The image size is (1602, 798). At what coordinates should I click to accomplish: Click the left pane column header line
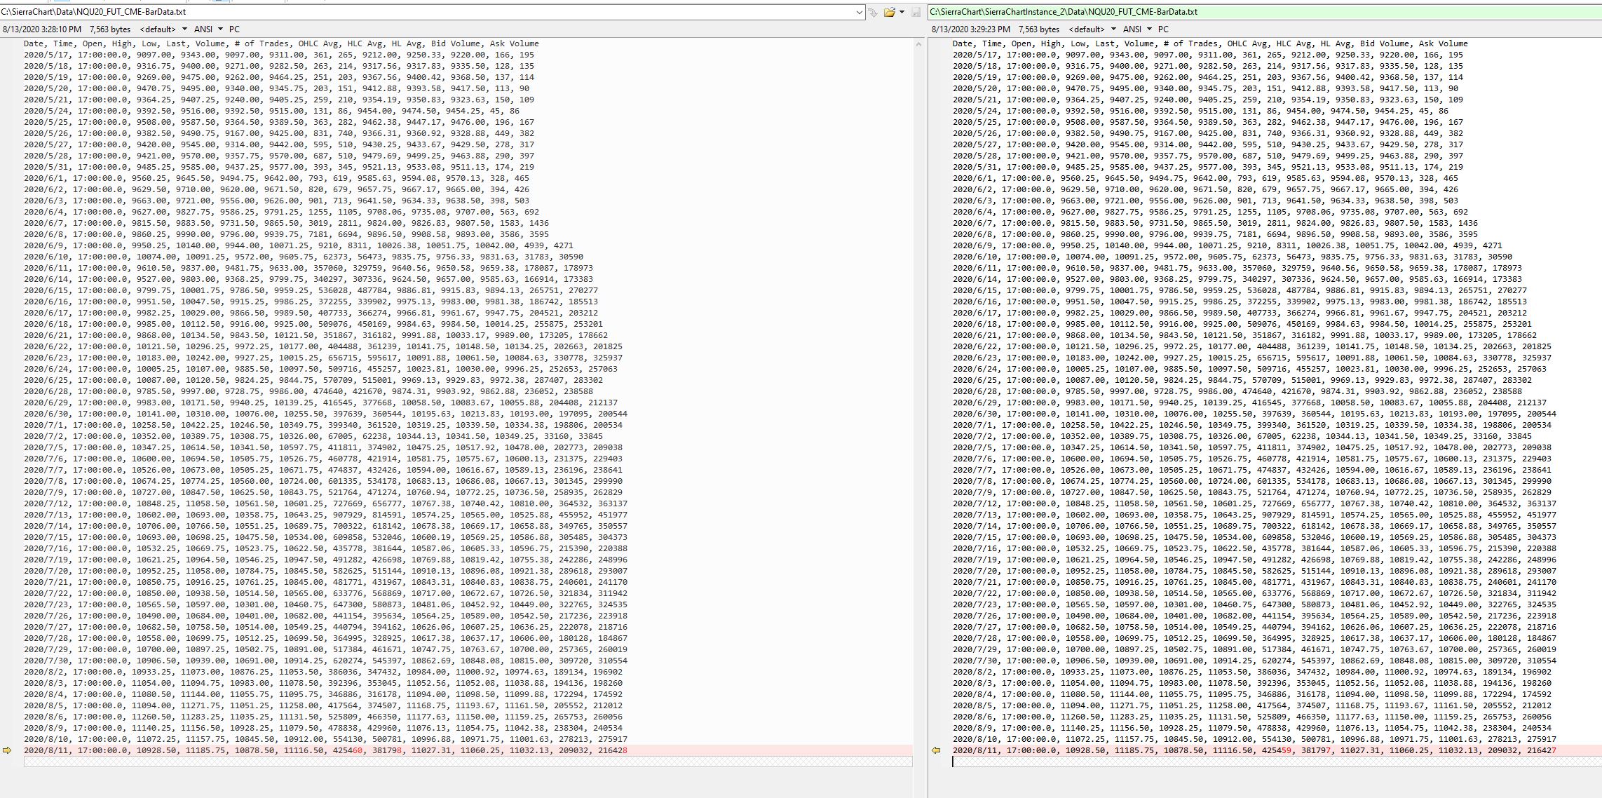pos(280,43)
